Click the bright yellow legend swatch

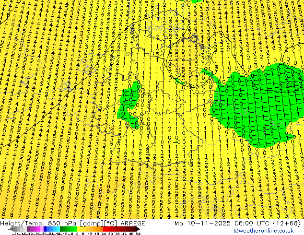click(78, 229)
